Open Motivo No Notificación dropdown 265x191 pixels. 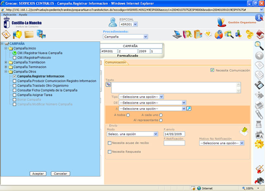click(222, 143)
